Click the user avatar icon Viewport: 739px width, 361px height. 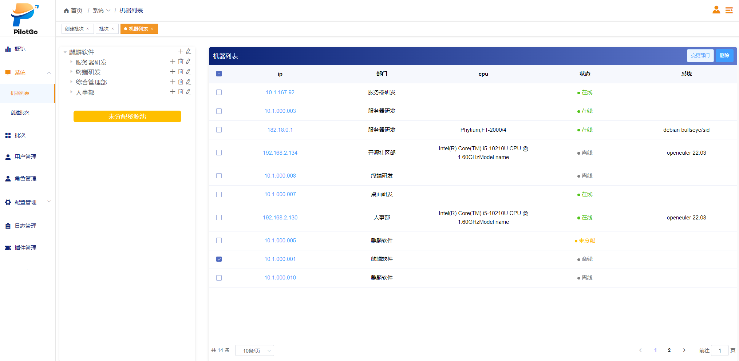coord(716,10)
